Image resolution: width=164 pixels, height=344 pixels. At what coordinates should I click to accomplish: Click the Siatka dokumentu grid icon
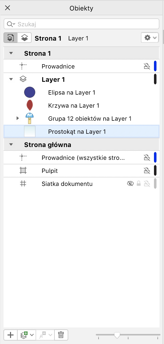(23, 184)
